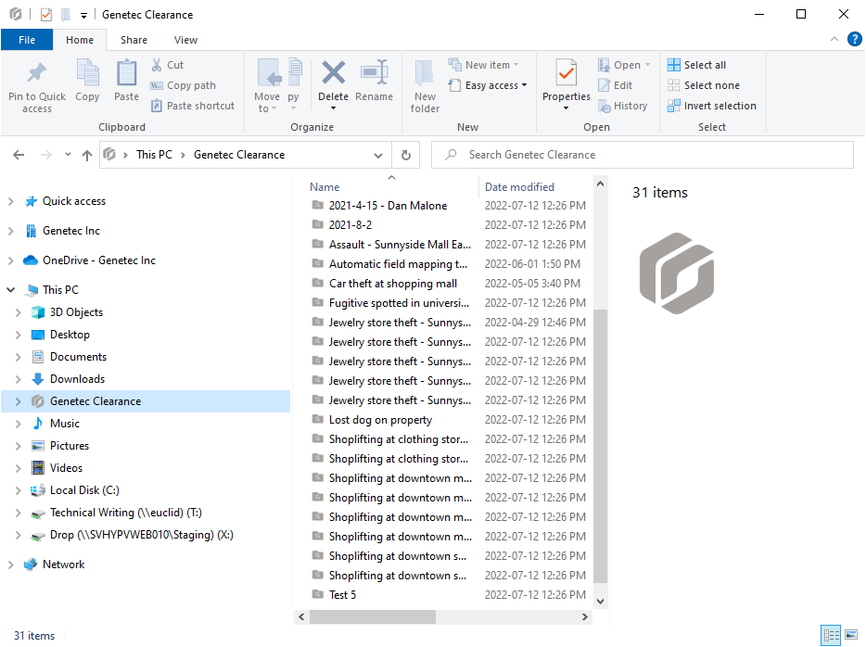Open Easy access dropdown
866x647 pixels.
tap(488, 85)
